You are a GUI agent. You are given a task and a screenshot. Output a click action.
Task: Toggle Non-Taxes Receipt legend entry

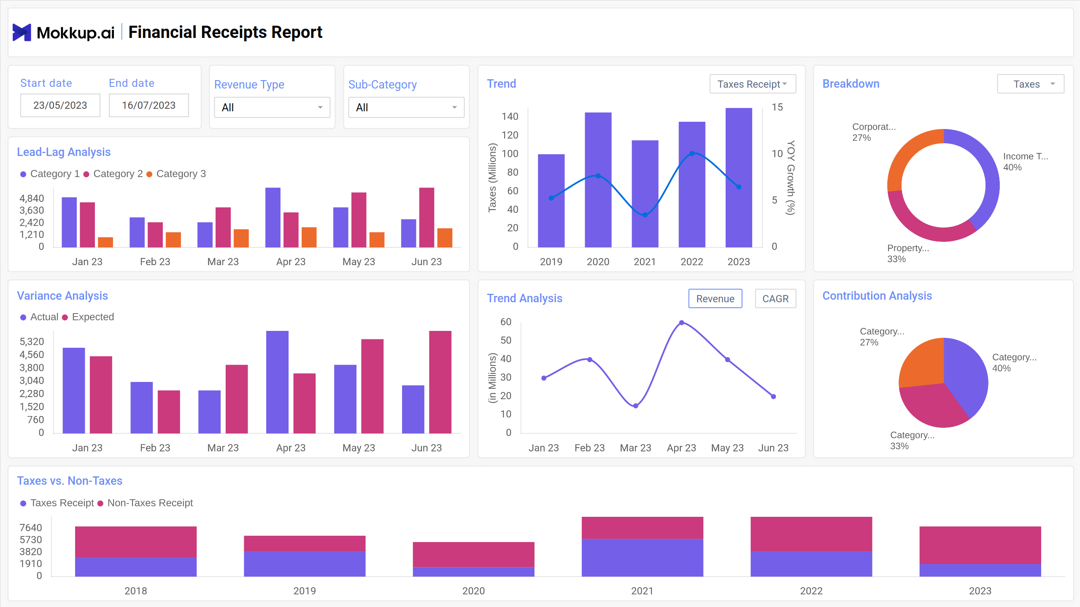[x=145, y=503]
